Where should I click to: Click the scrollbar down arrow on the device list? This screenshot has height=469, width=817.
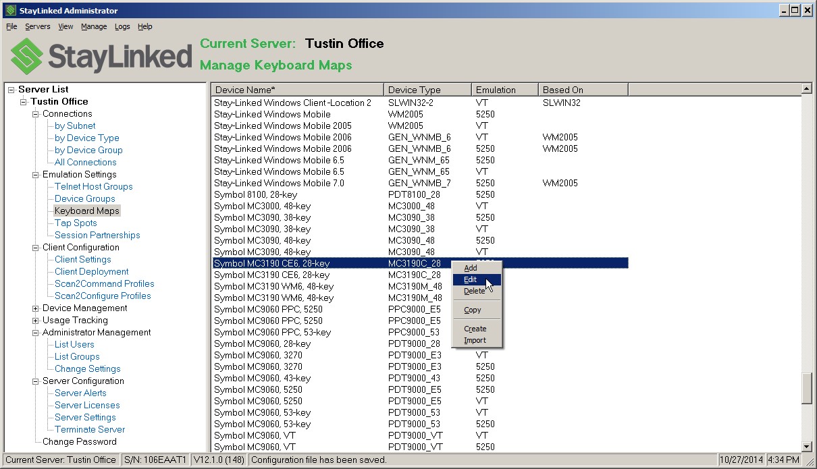[806, 446]
